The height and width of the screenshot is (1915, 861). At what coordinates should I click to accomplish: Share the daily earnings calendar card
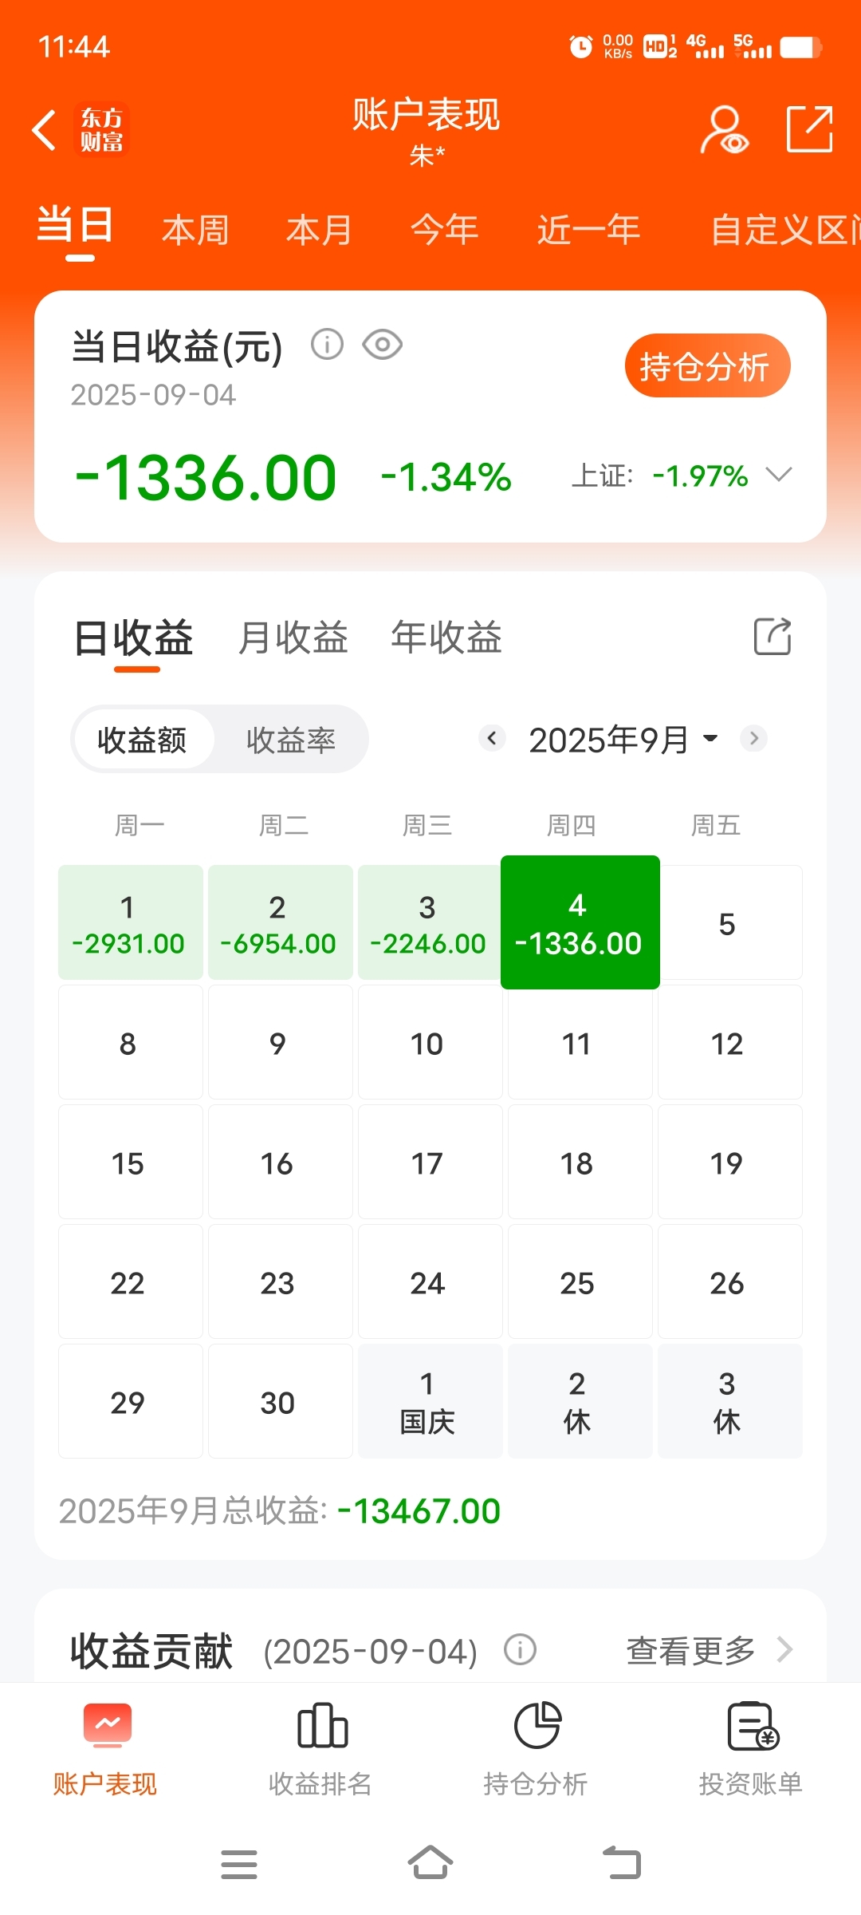coord(773,637)
